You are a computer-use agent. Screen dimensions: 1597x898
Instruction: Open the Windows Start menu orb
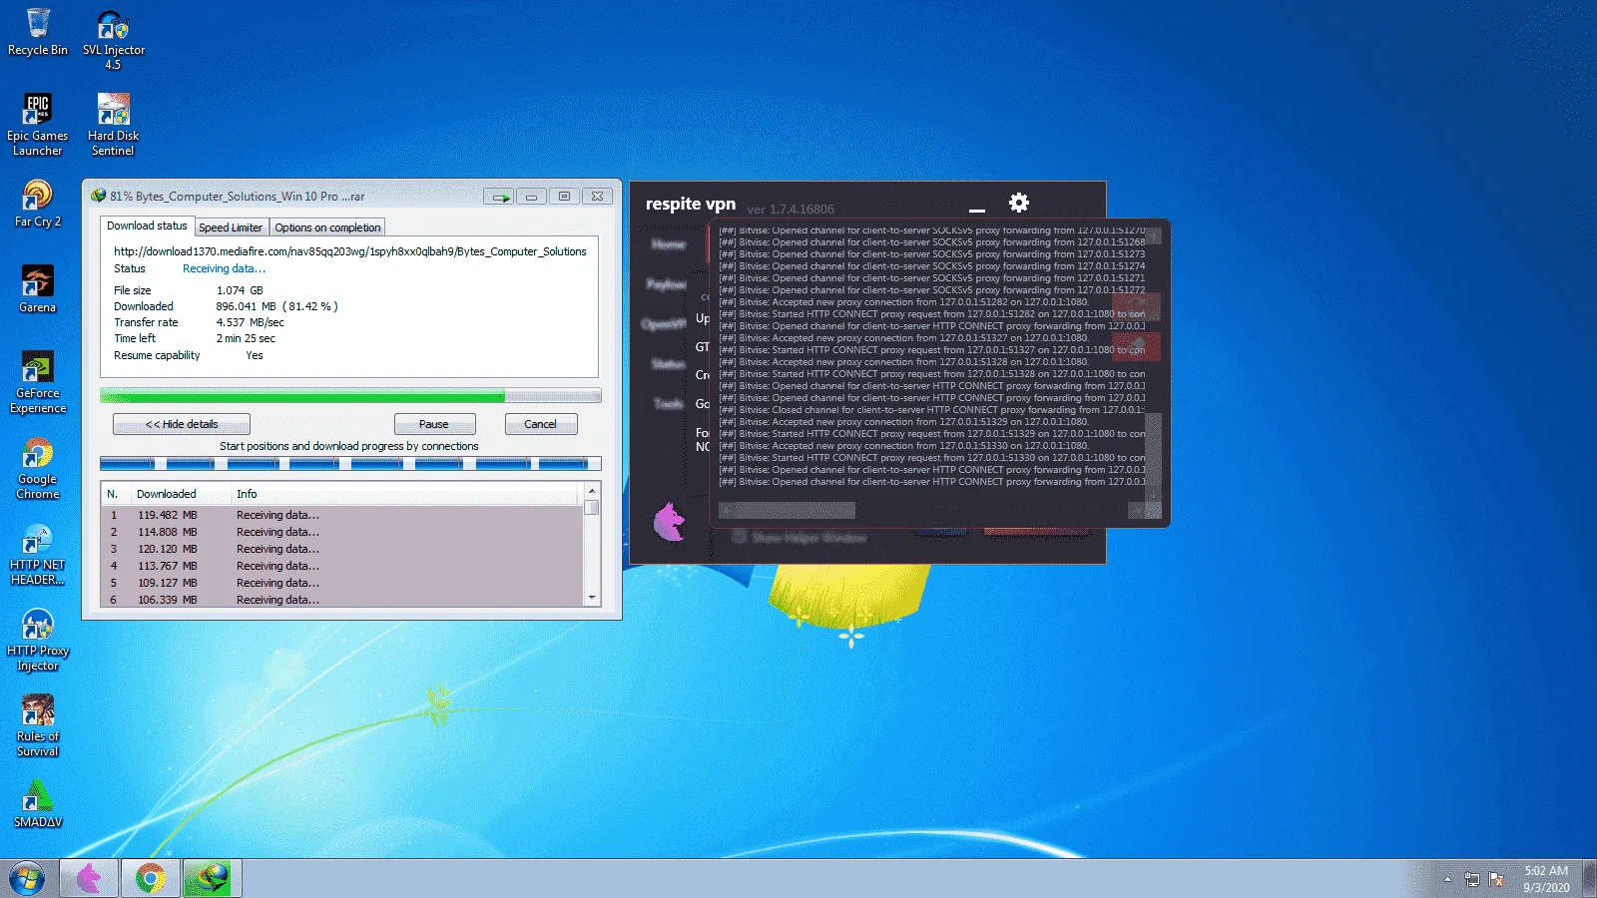click(27, 878)
